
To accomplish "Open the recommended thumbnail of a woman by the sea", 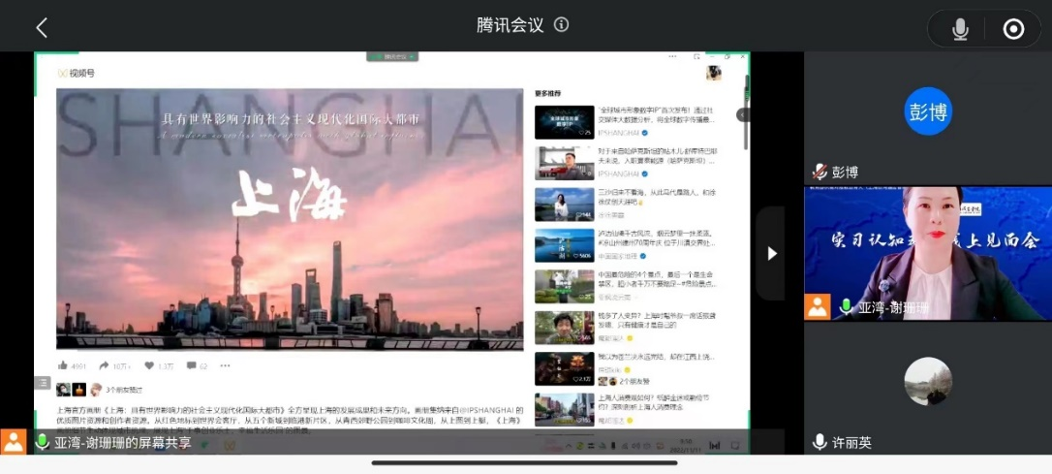I will pyautogui.click(x=564, y=205).
